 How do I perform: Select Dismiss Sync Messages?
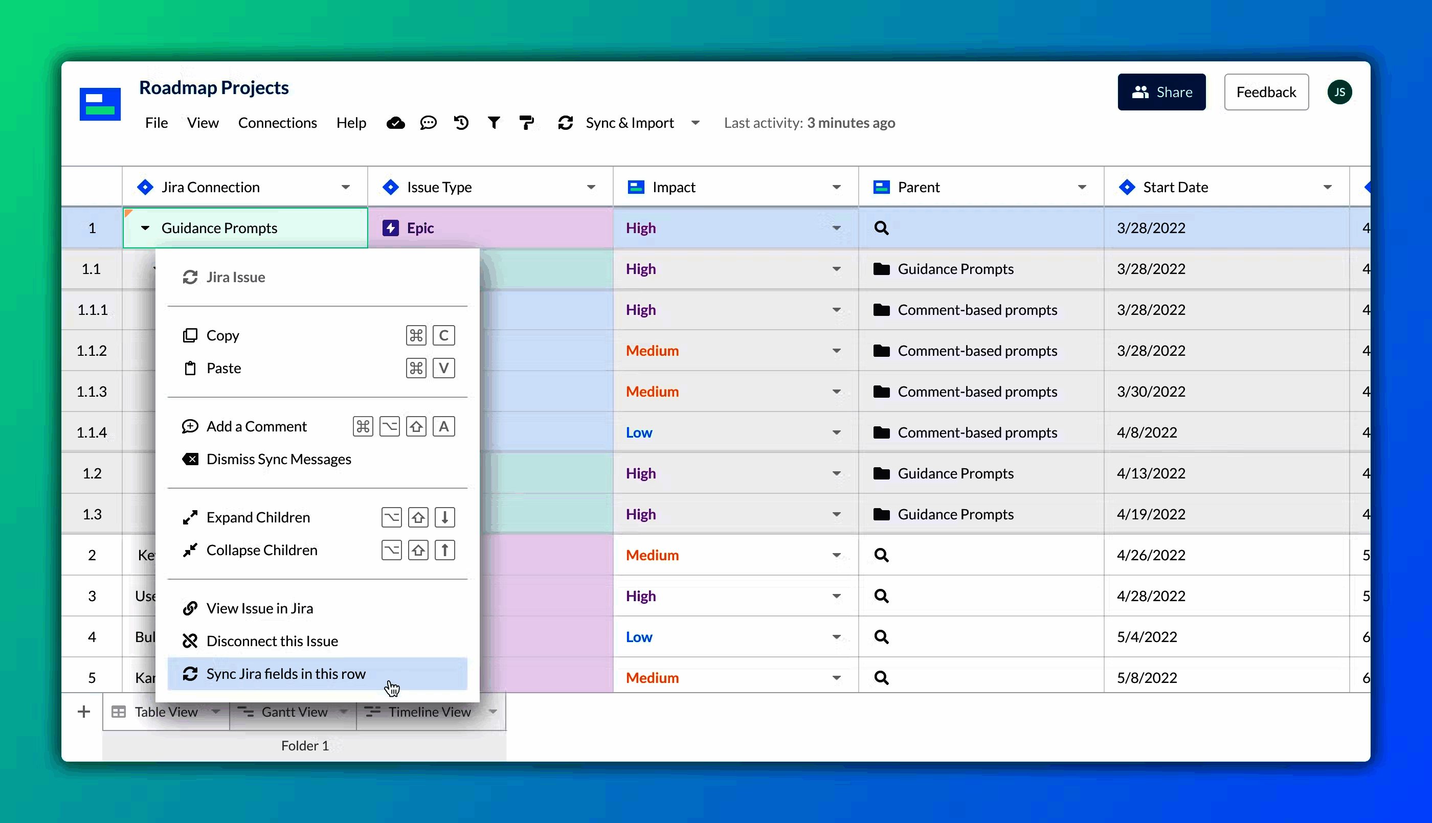[x=317, y=459]
